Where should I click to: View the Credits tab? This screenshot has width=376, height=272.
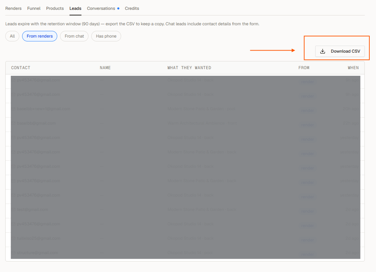pyautogui.click(x=132, y=8)
